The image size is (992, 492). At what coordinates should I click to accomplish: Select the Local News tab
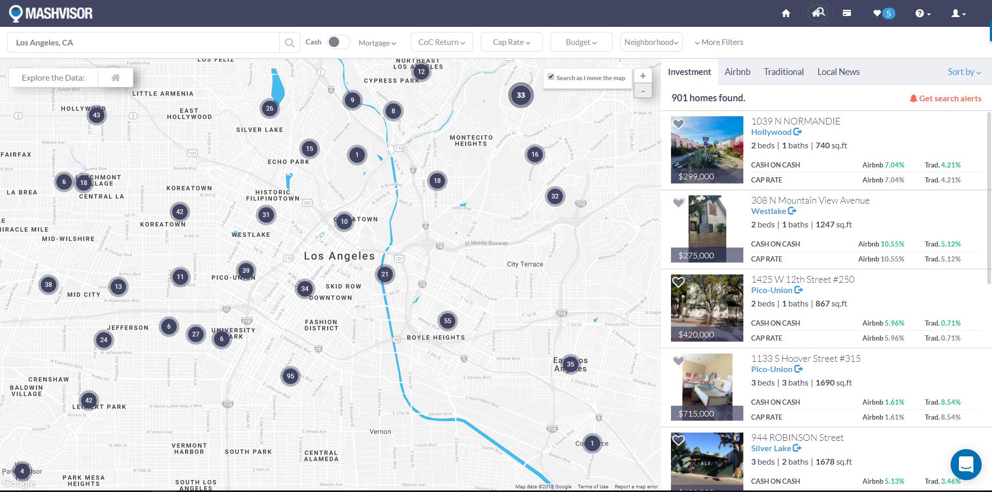pyautogui.click(x=838, y=72)
